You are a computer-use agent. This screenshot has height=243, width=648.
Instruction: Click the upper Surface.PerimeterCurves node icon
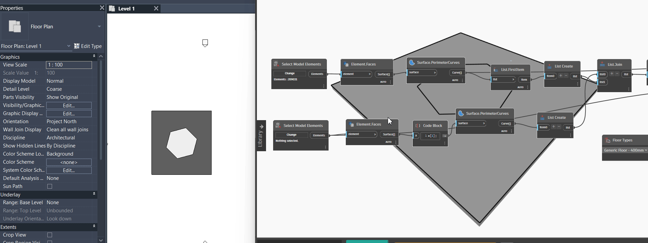coord(412,62)
